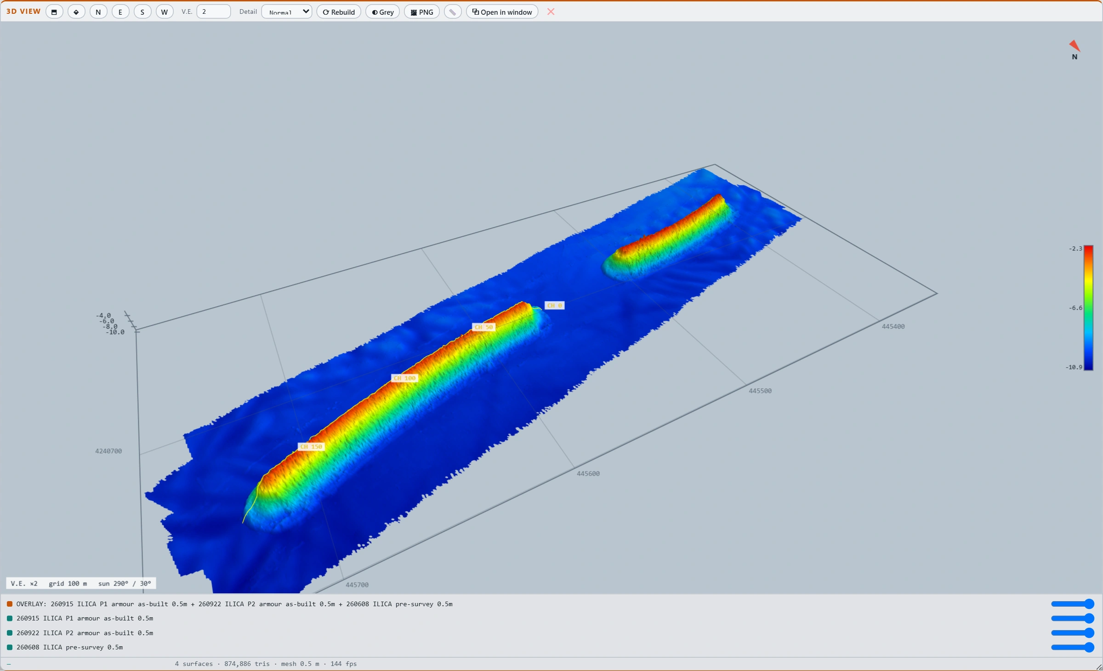Click the CH 150 chainage label
This screenshot has width=1103, height=671.
(312, 447)
